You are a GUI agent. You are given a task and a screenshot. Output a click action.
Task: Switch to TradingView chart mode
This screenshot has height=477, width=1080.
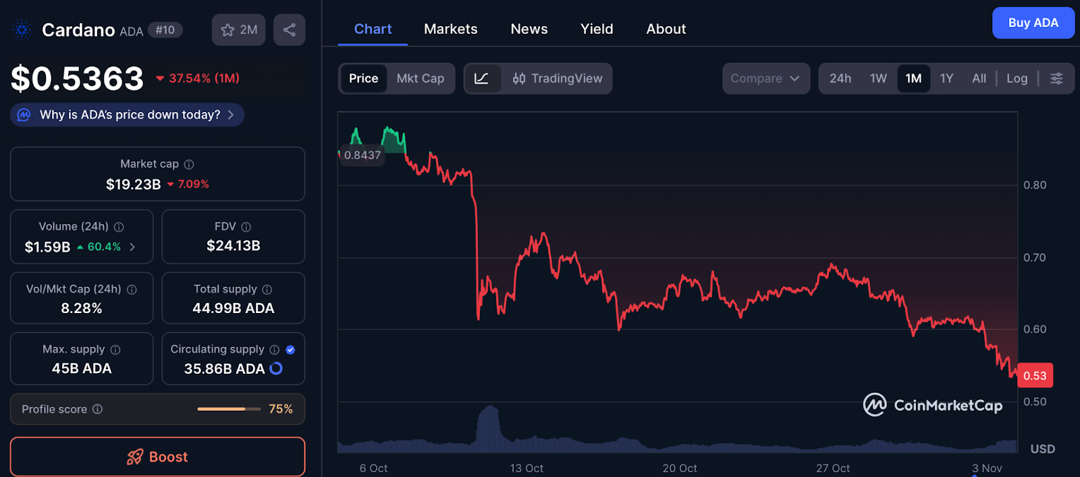pyautogui.click(x=558, y=78)
